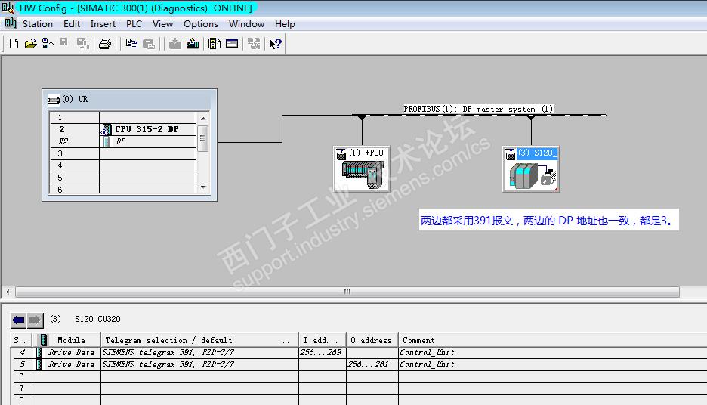The width and height of the screenshot is (707, 405).
Task: Print the configuration with the printer icon
Action: pyautogui.click(x=105, y=44)
